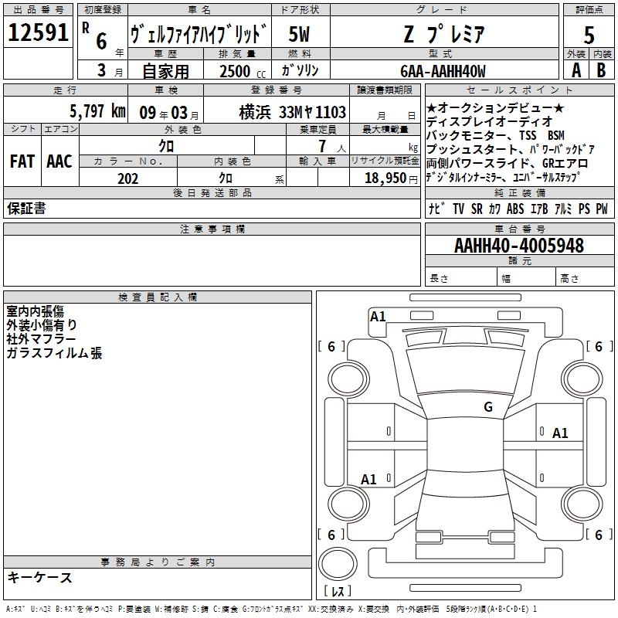
Task: Select the inspector note 室内内張傷
Action: (x=35, y=311)
